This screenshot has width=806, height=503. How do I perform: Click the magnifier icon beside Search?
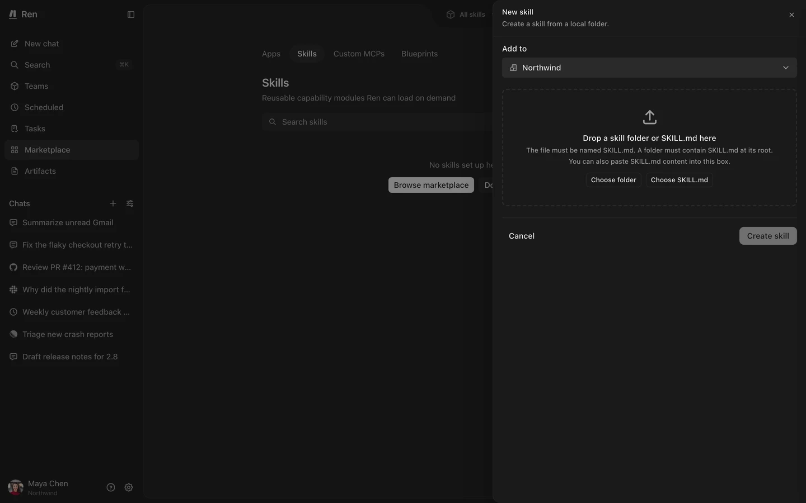tap(15, 65)
